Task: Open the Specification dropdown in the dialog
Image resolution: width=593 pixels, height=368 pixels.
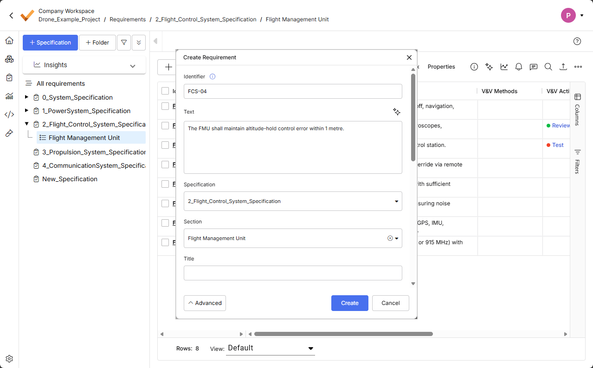Action: [x=293, y=201]
